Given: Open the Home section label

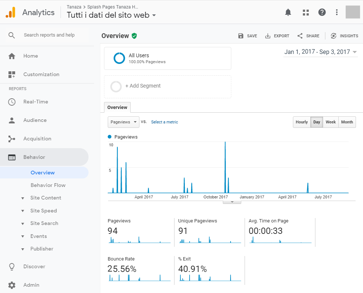Looking at the screenshot, I should (x=31, y=56).
